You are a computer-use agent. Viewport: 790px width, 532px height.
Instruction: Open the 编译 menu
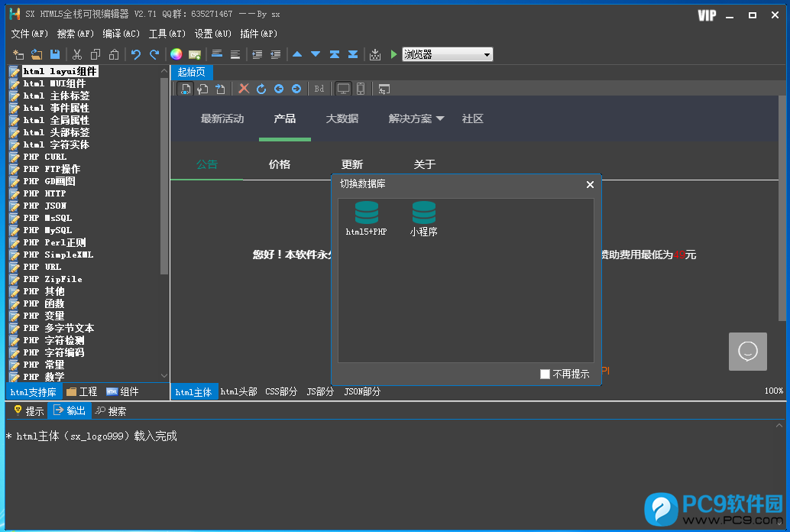[x=121, y=34]
